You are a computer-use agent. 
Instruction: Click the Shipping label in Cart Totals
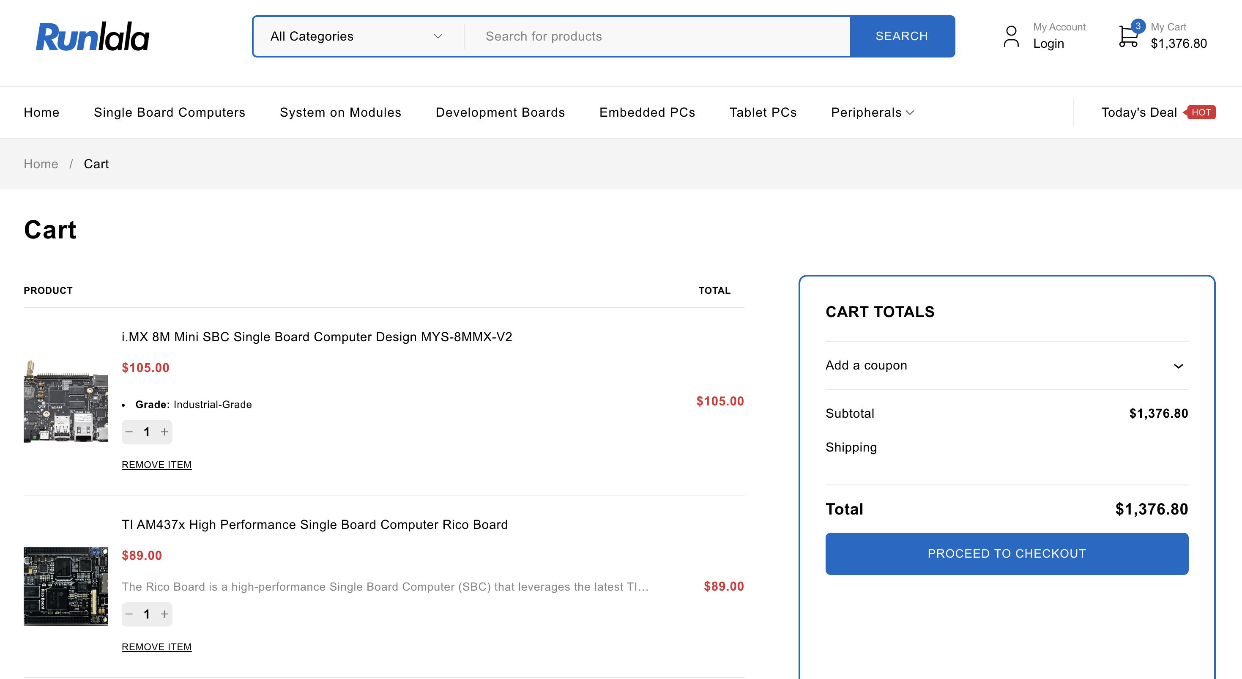(851, 447)
